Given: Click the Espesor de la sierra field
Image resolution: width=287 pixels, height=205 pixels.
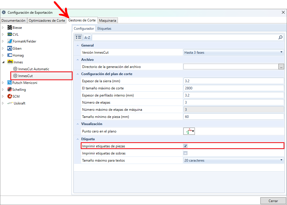Looking at the screenshot, I should coord(233,81).
